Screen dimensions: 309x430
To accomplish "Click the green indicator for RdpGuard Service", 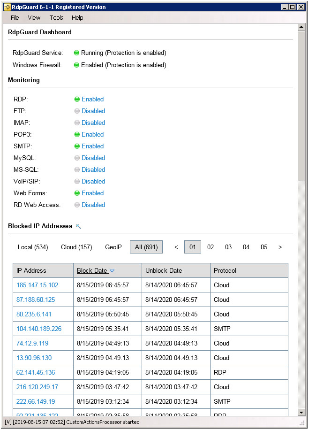I will pos(77,53).
